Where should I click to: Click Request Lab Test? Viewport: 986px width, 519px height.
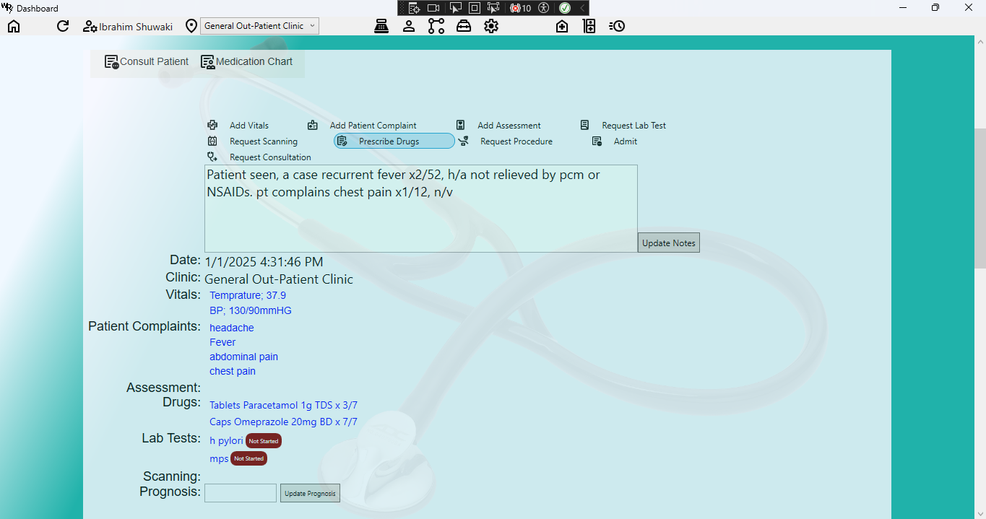click(633, 126)
